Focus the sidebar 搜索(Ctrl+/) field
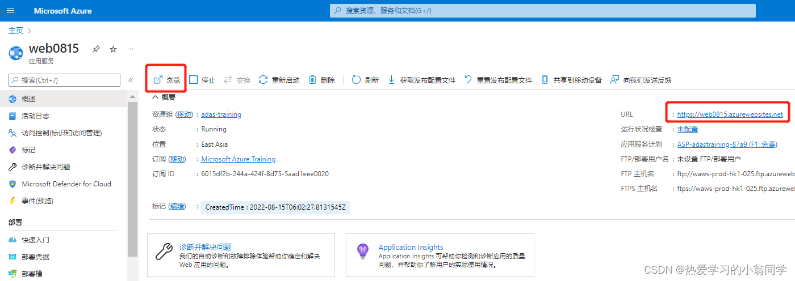The height and width of the screenshot is (281, 795). coord(65,80)
